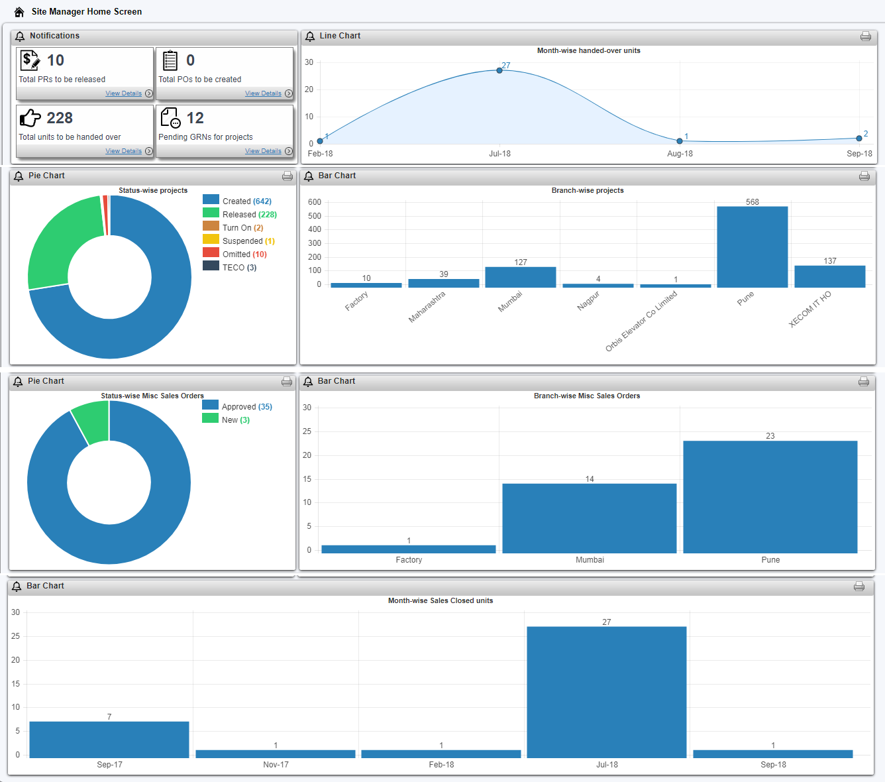Viewport: 885px width, 782px height.
Task: Click the Jul-18 data point on line chart
Action: click(x=499, y=70)
